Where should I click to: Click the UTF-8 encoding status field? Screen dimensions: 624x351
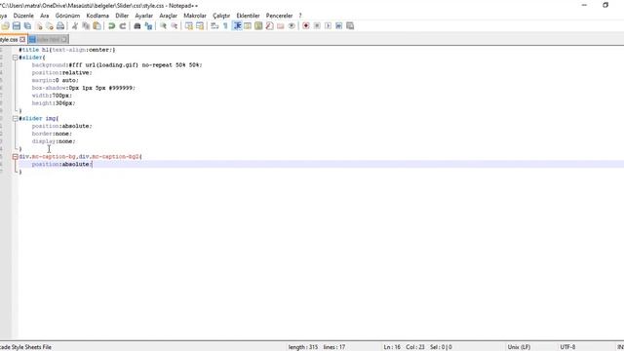pyautogui.click(x=567, y=347)
